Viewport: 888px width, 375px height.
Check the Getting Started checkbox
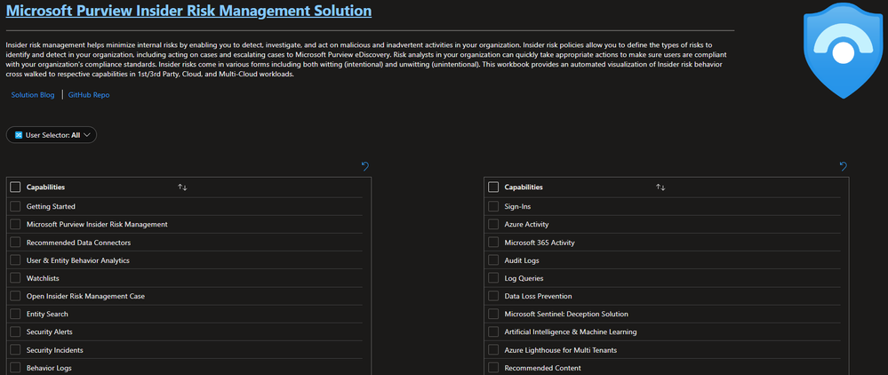click(x=15, y=207)
